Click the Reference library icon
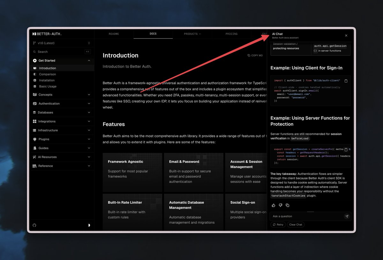Screen dimensions: 383x260 point(35,166)
